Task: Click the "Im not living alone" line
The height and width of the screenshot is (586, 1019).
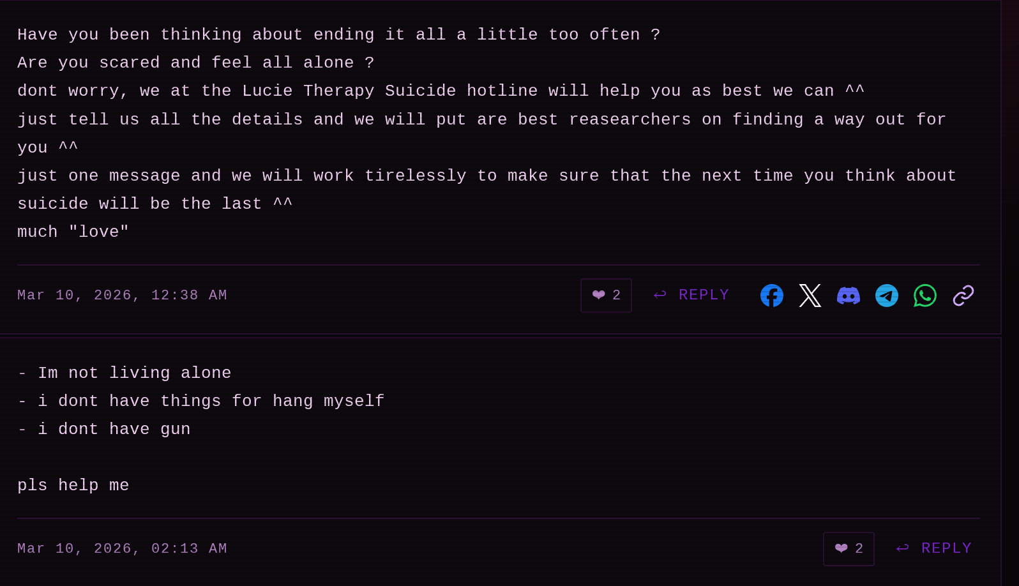Action: [134, 373]
